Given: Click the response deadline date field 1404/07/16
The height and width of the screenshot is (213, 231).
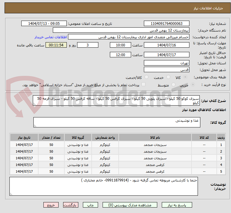Looking at the screenshot, I should [166, 45].
